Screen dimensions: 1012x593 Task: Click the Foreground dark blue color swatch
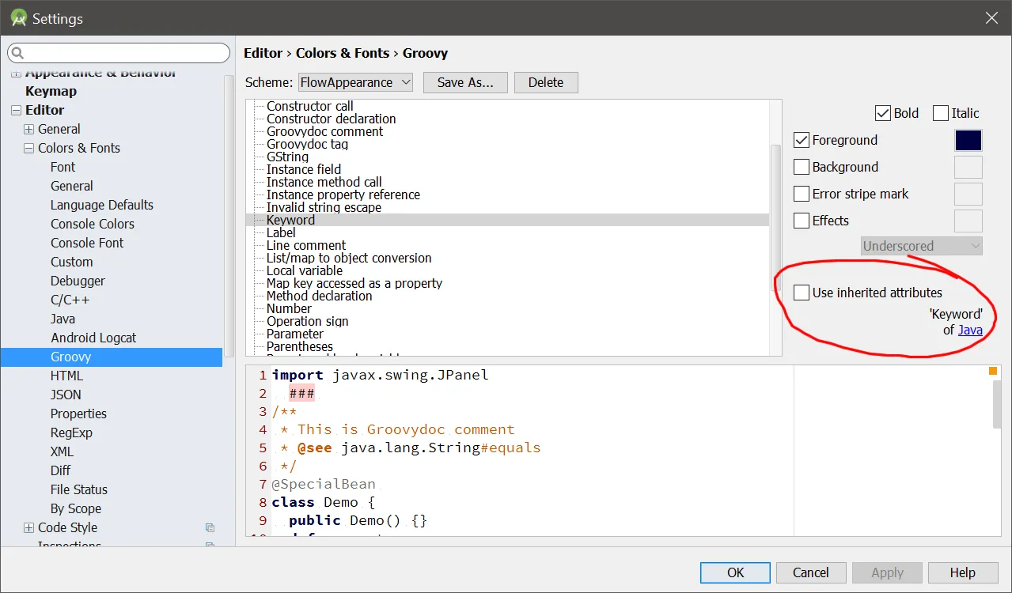[x=968, y=140]
